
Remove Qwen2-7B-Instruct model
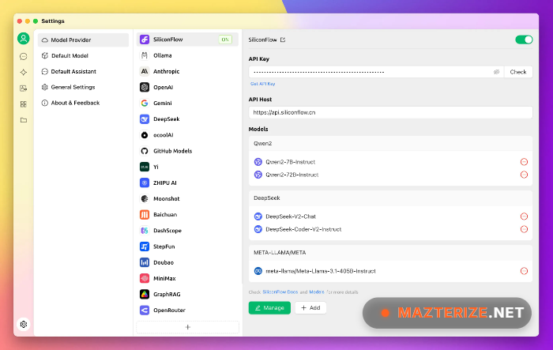524,162
